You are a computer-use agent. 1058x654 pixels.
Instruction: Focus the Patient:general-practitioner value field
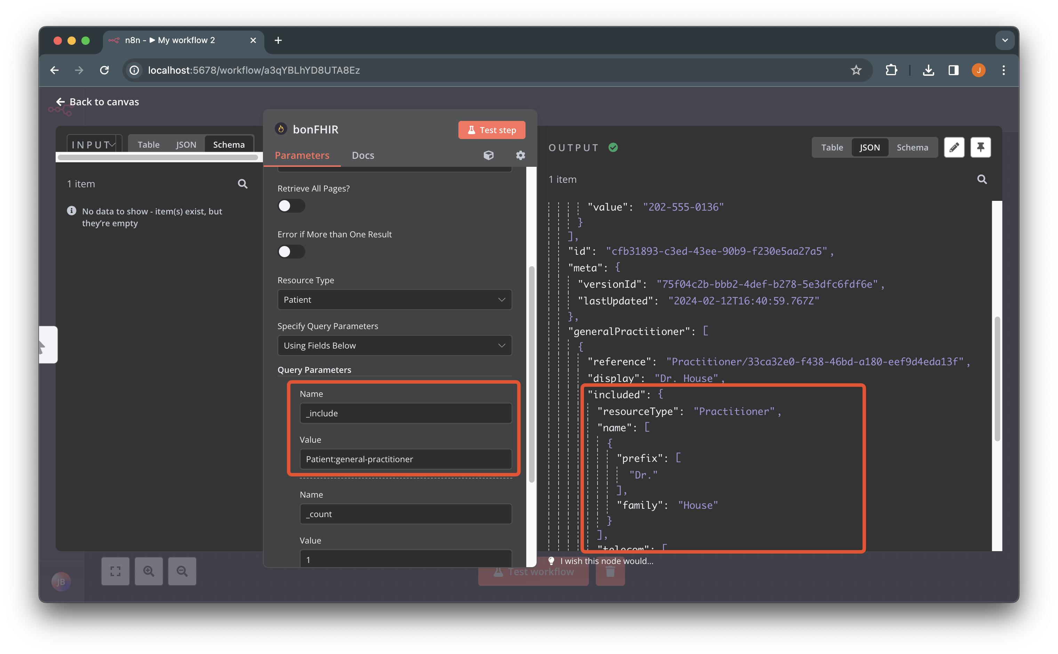(x=405, y=459)
